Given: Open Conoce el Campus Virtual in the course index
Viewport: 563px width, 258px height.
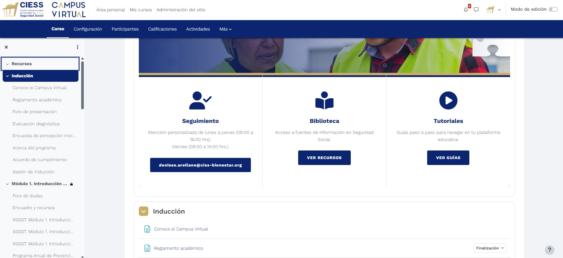Looking at the screenshot, I should [40, 88].
